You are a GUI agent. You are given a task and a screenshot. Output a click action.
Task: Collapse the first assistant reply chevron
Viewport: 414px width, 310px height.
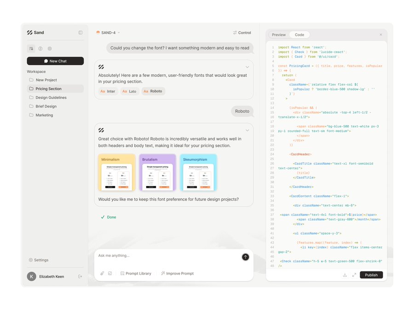(x=247, y=67)
